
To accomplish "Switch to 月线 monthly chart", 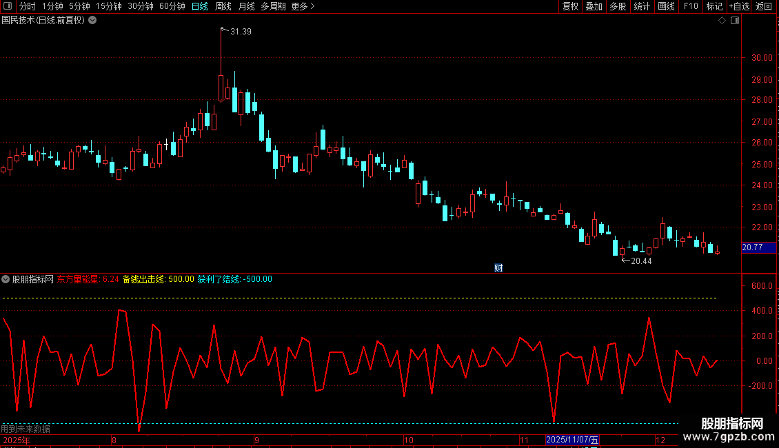I will (x=246, y=6).
